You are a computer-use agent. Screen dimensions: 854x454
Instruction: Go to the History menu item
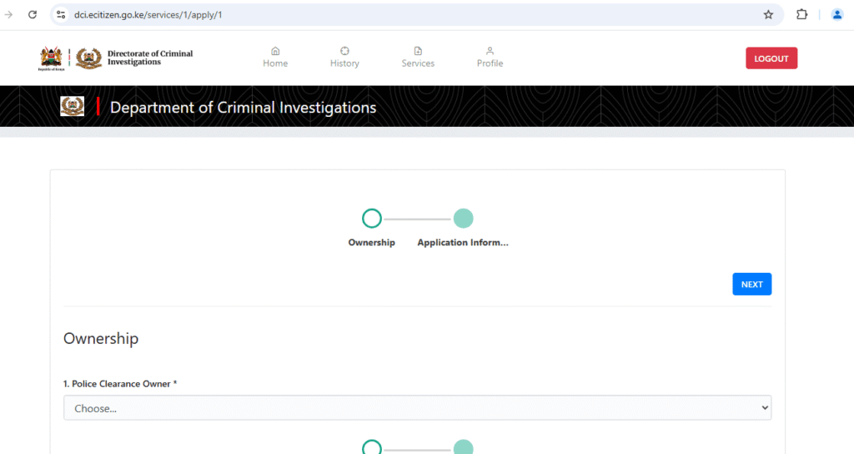[344, 57]
